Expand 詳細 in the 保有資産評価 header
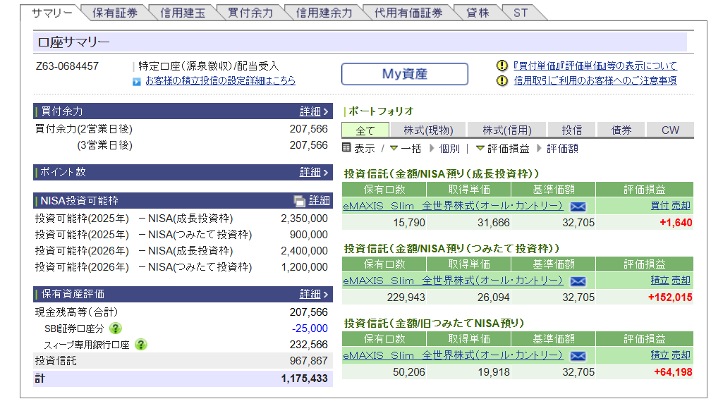This screenshot has height=418, width=711. pos(314,294)
